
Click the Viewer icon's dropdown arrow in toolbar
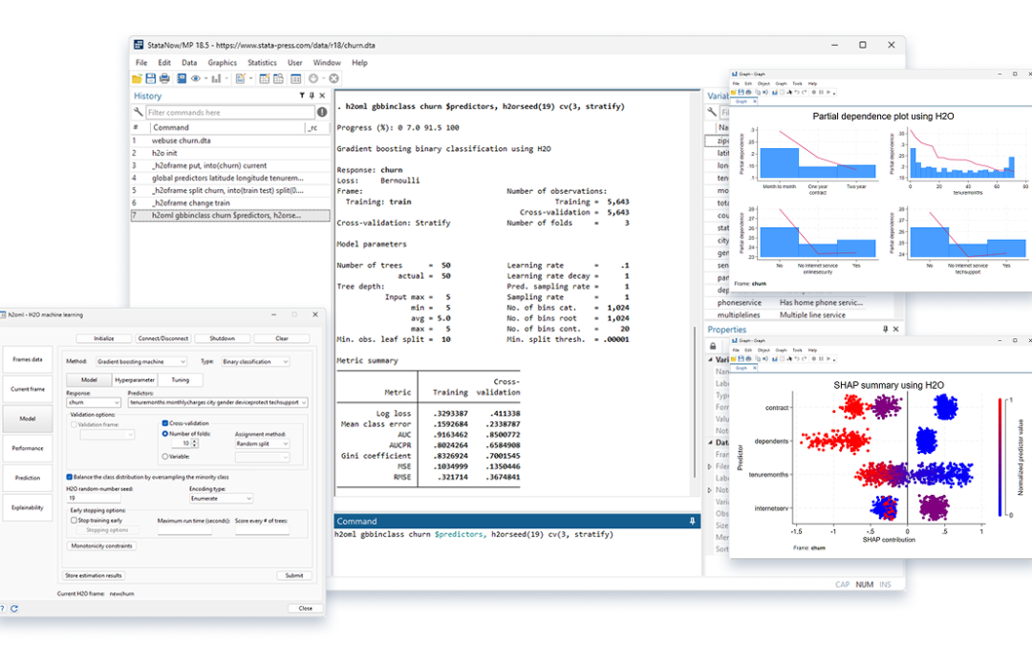tap(206, 79)
